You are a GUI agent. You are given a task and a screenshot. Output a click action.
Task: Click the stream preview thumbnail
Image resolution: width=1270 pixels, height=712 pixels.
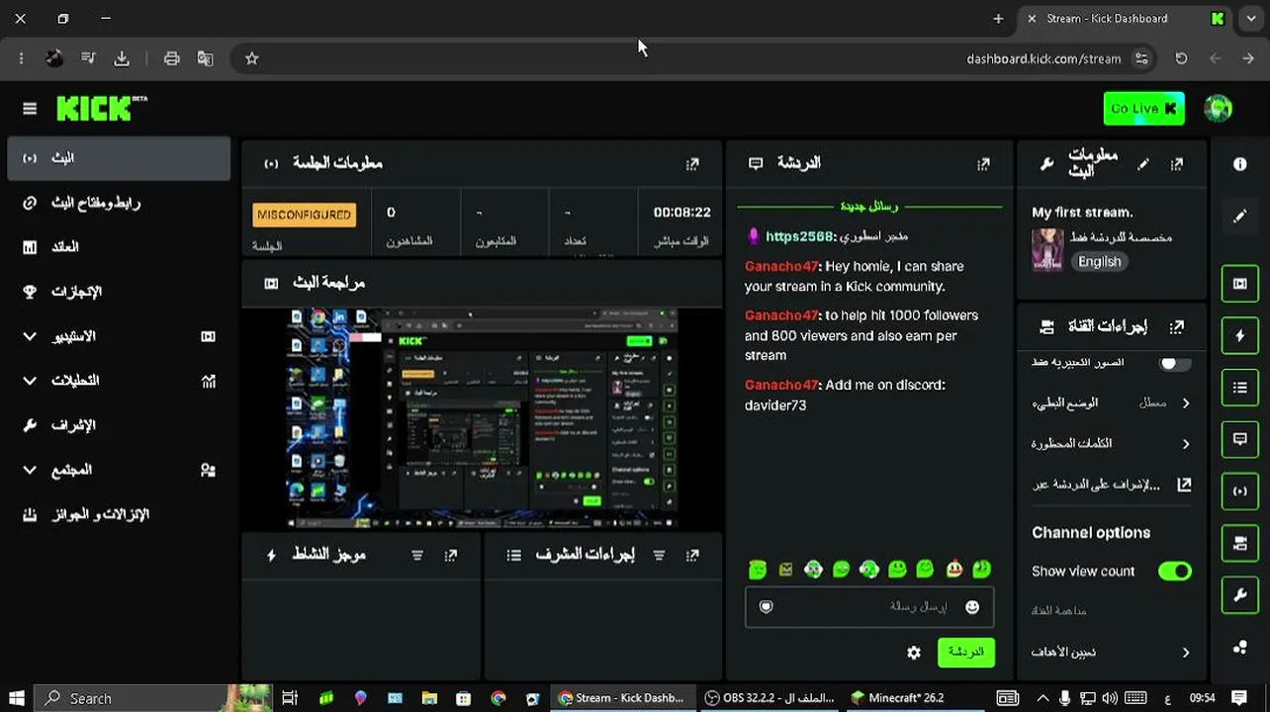click(x=482, y=418)
